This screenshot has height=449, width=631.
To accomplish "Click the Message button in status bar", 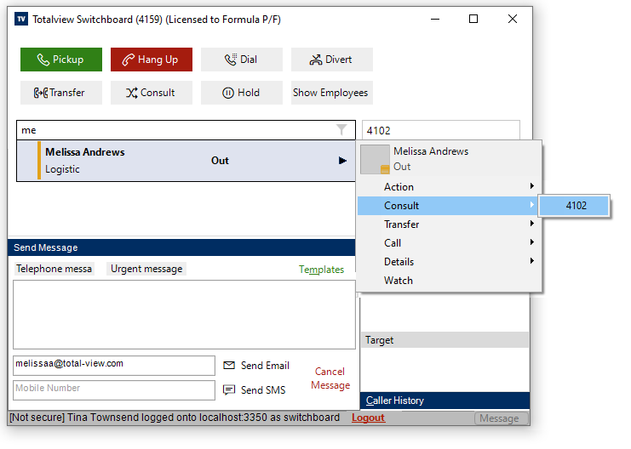I will pyautogui.click(x=501, y=418).
